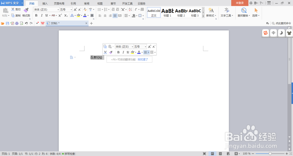This screenshot has width=293, height=156.
Task: Open Text Tools icon
Action: pos(227,10)
